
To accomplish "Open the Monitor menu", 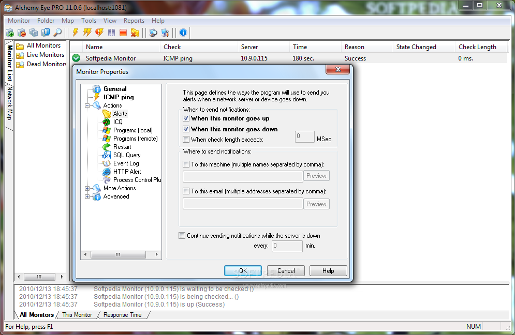I will tap(19, 21).
